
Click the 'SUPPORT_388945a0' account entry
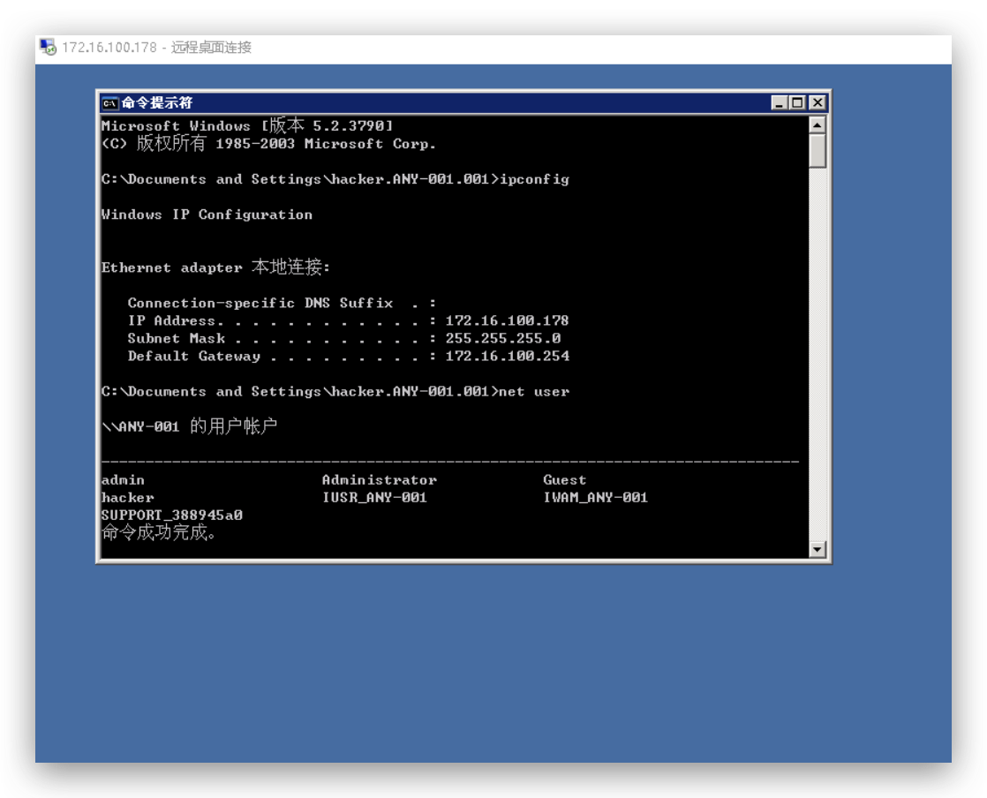click(x=172, y=515)
